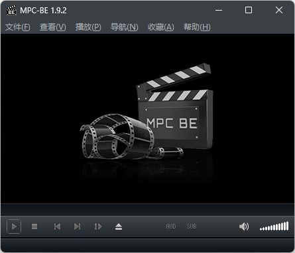This screenshot has height=253, width=295.
Task: Minimize the MPC-BE window
Action: coord(219,10)
